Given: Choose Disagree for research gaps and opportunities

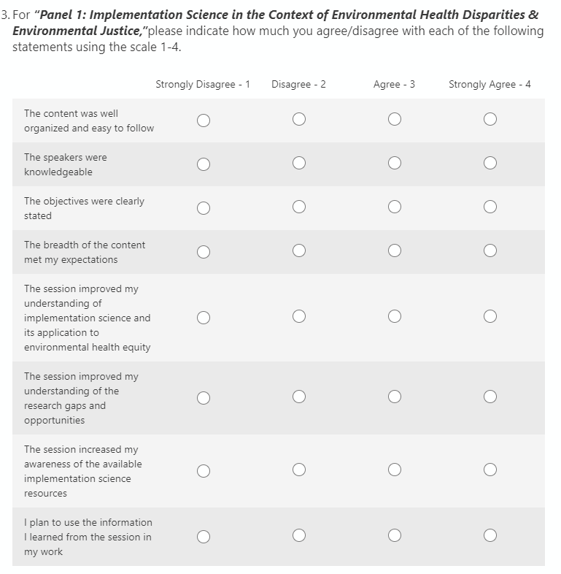Looking at the screenshot, I should pos(299,397).
